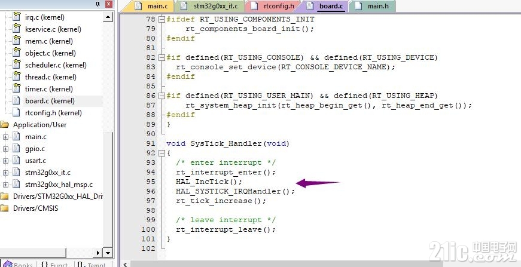Select stm32g0xx_hal_msp.c in project tree
This screenshot has width=521, height=267.
coord(59,185)
